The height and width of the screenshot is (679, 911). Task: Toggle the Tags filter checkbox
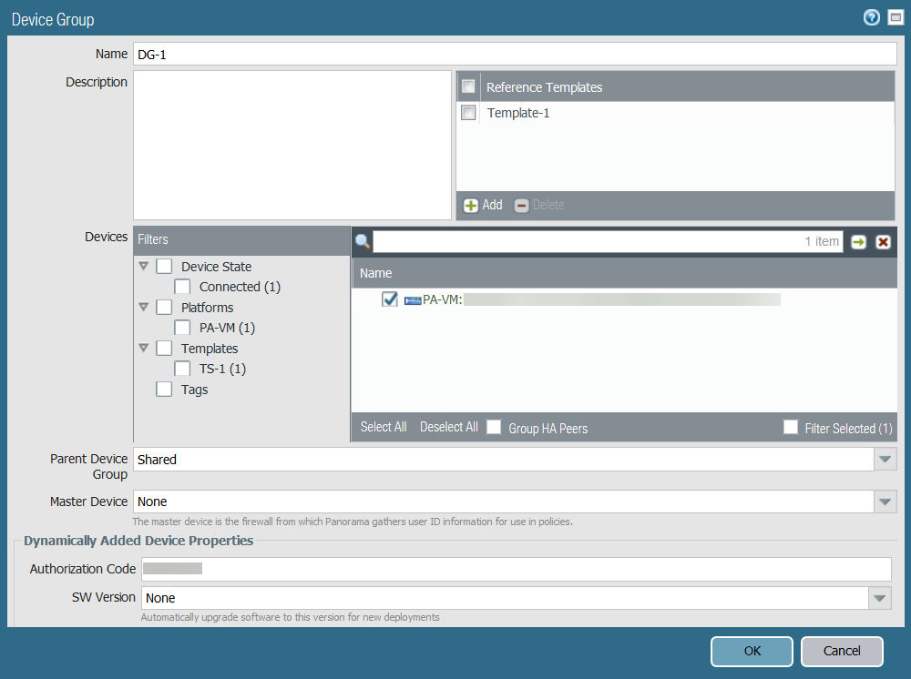click(x=164, y=389)
